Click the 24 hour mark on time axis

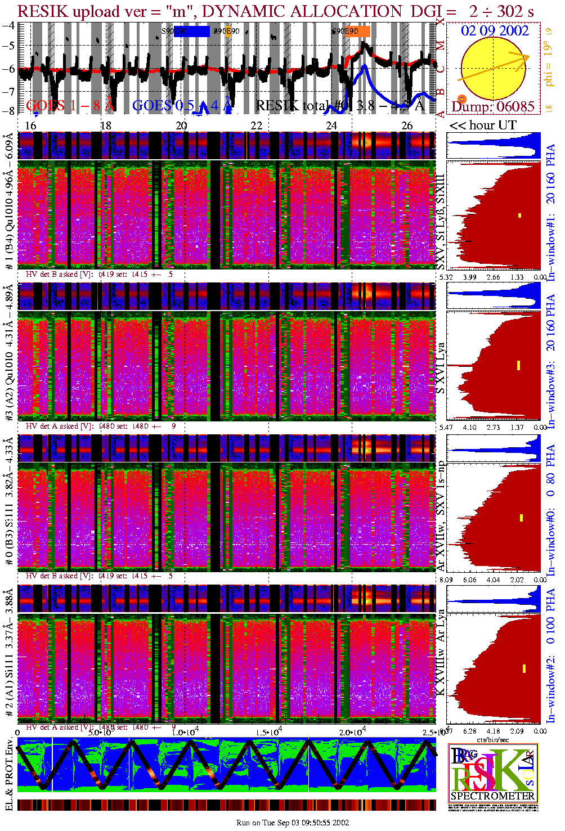pos(331,125)
